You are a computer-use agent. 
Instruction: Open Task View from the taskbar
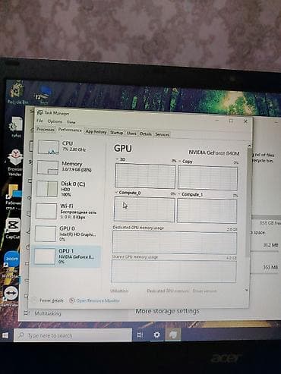(140, 335)
